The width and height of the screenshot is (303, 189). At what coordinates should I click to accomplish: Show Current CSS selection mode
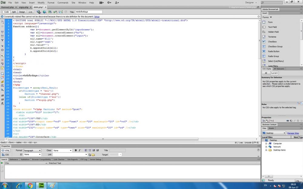[x=274, y=73]
